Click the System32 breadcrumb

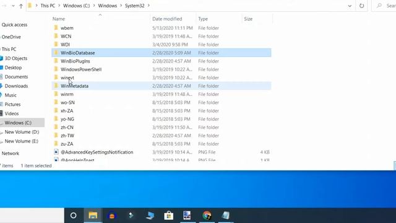[135, 6]
